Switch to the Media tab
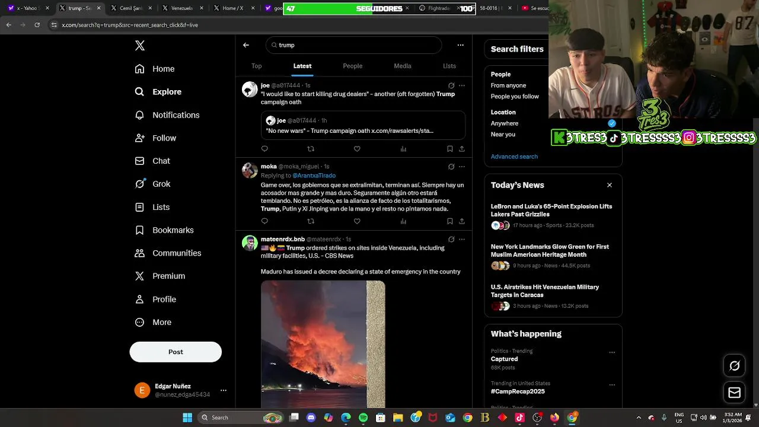Image resolution: width=759 pixels, height=427 pixels. pyautogui.click(x=403, y=66)
